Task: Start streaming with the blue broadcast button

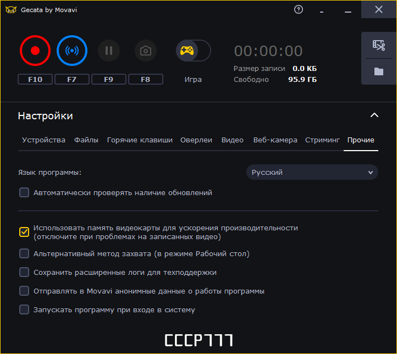Action: point(72,51)
